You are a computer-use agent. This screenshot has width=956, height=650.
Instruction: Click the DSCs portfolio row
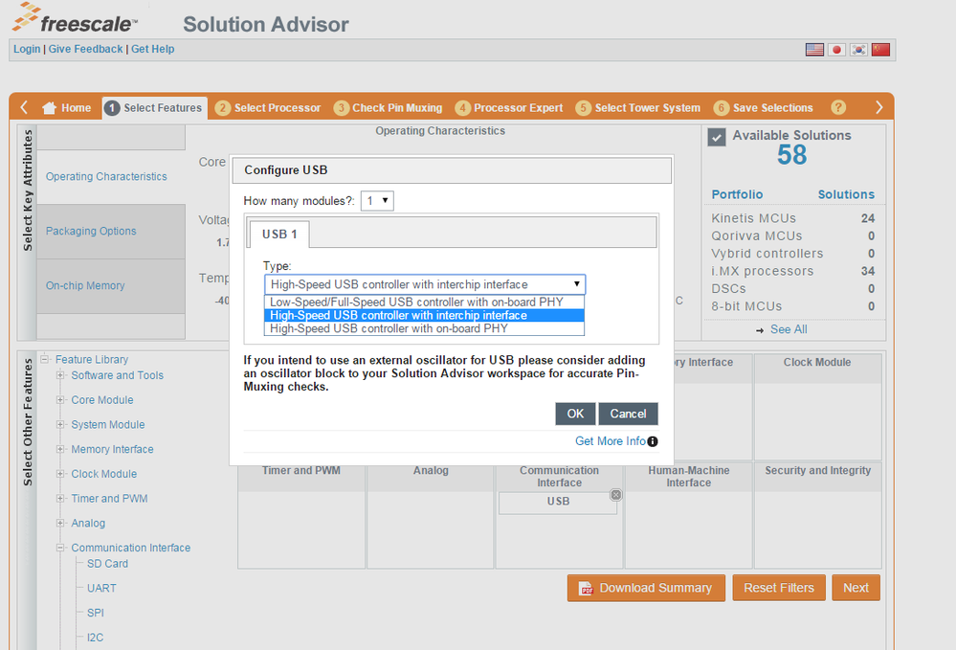click(x=792, y=288)
